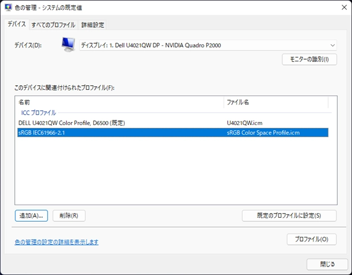This screenshot has height=275, width=352.
Task: Click the ファイル名 column header
Action: point(276,102)
